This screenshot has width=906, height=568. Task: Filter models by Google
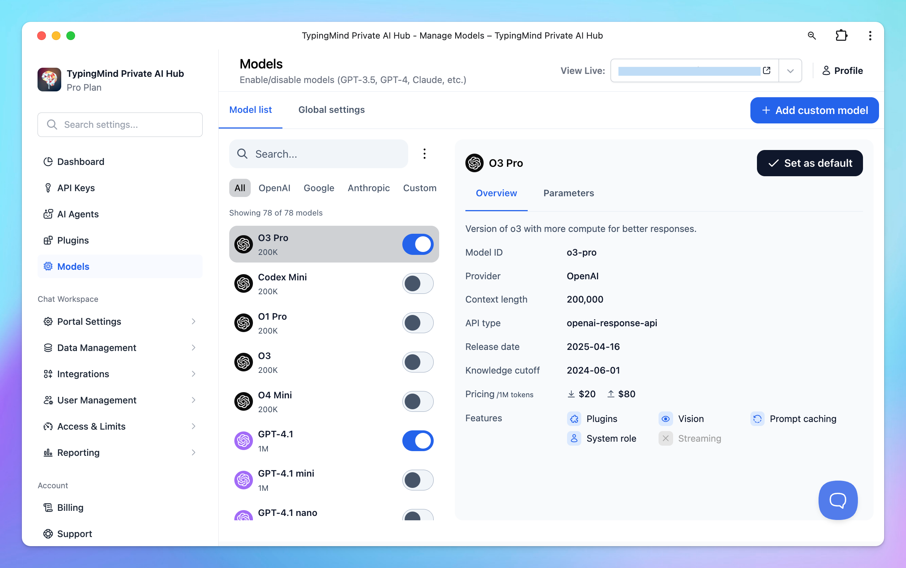point(319,188)
